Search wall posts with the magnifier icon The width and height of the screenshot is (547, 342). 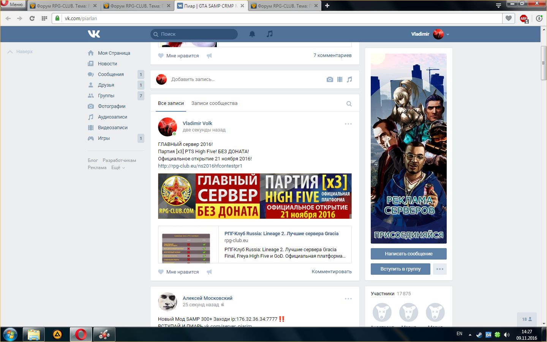(x=349, y=104)
